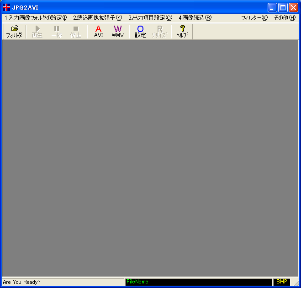This screenshot has height=288, width=301.
Task: Click the Are You Ready? status text
Action: click(x=21, y=282)
